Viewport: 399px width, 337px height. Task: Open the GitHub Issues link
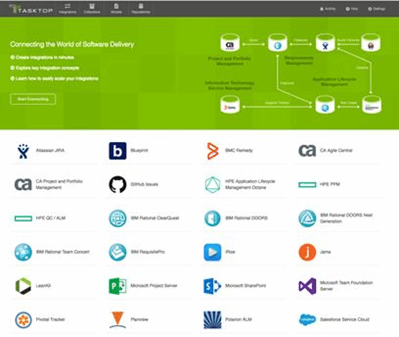[144, 184]
